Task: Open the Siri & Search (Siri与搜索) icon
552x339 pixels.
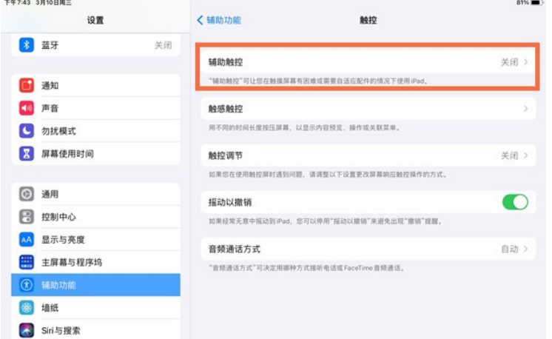Action: (x=27, y=330)
